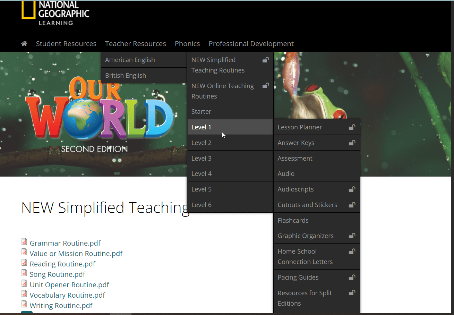Select American English from the dropdown

(x=130, y=60)
